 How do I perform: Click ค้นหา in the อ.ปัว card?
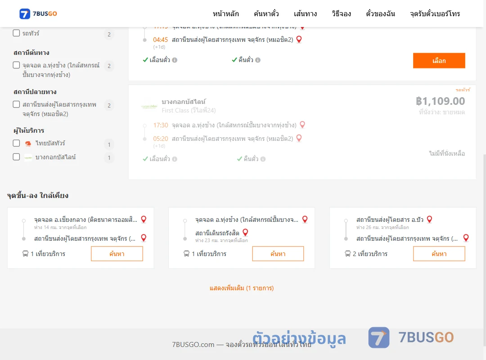[x=439, y=254]
